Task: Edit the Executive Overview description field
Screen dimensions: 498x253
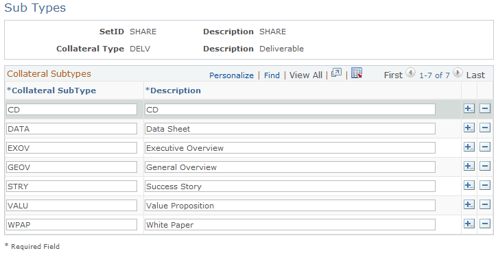Action: pyautogui.click(x=290, y=148)
